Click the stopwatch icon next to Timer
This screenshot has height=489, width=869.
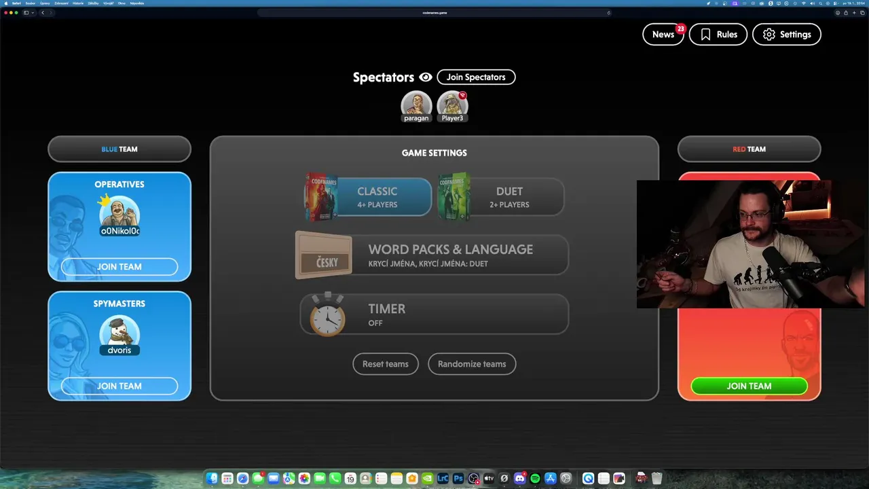point(327,314)
